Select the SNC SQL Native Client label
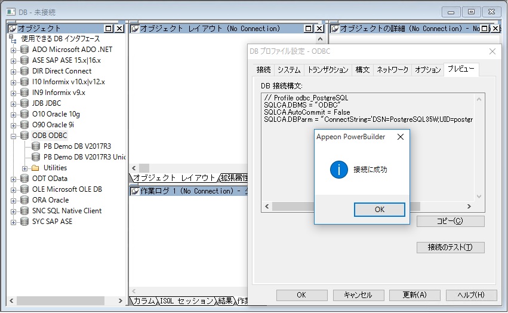This screenshot has height=313, width=508. [67, 211]
